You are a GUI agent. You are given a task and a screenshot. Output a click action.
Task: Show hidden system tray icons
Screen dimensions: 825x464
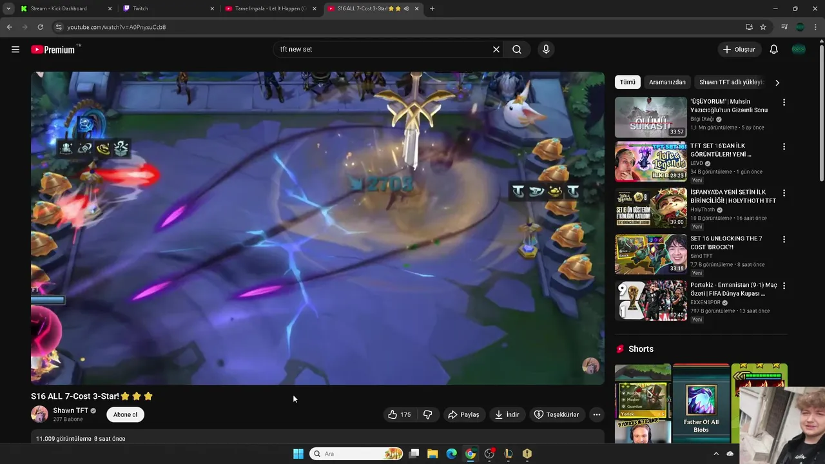pos(717,454)
